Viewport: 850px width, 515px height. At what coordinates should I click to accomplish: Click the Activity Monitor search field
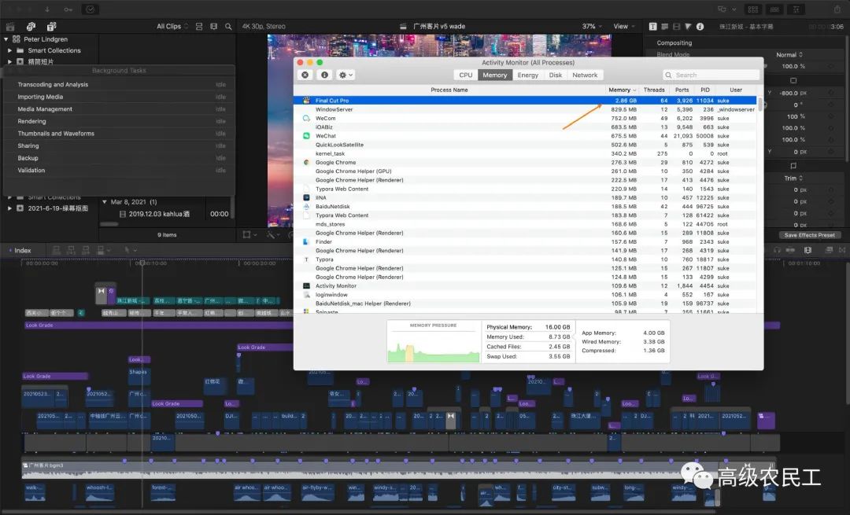(x=711, y=75)
